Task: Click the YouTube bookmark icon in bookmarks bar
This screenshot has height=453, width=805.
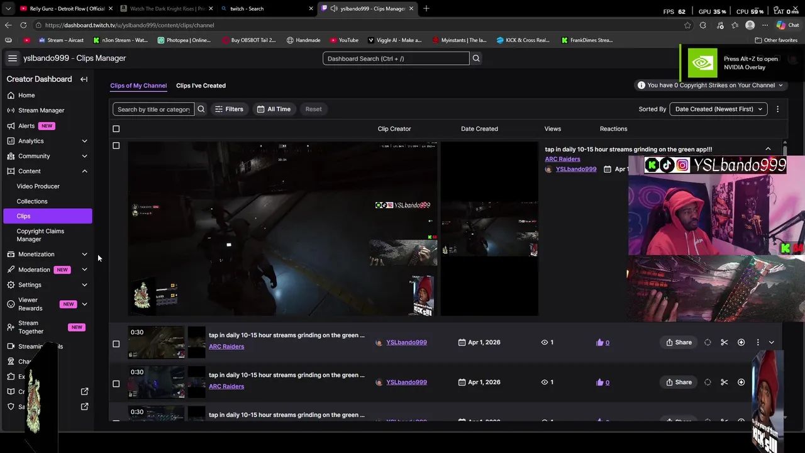Action: (333, 40)
